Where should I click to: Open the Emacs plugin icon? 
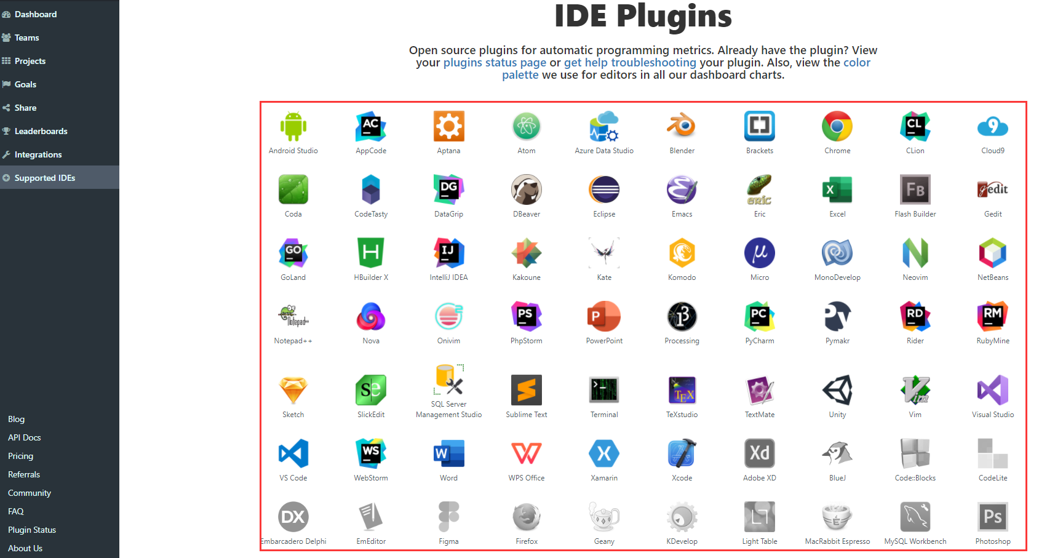click(682, 189)
